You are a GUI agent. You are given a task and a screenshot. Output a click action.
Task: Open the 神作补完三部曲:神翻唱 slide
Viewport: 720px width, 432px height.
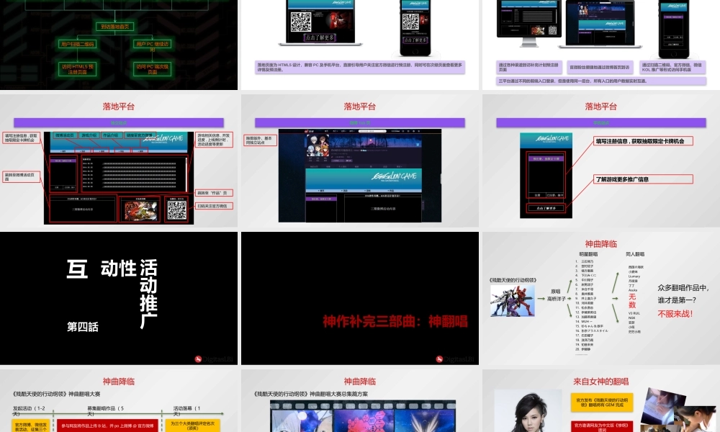(x=360, y=298)
